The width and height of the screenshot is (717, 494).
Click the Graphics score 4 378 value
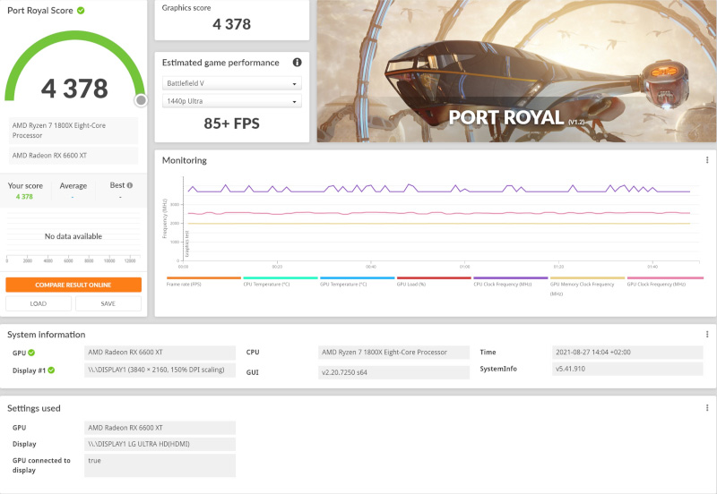[x=232, y=24]
